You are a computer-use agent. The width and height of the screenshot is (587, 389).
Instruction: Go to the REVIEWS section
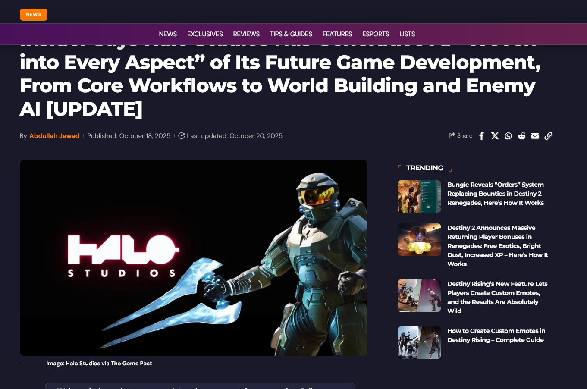pos(246,34)
